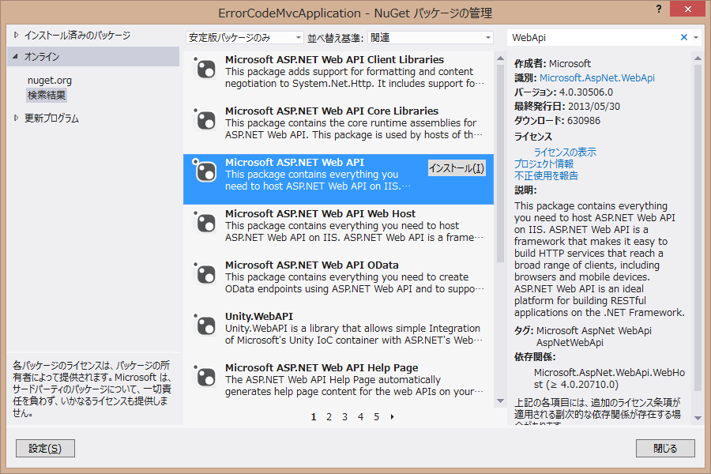Click the Unity.WebAPI package icon
The width and height of the screenshot is (711, 474).
tap(205, 325)
